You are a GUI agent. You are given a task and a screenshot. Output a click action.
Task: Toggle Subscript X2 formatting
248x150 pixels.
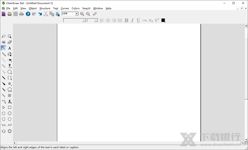(151, 20)
